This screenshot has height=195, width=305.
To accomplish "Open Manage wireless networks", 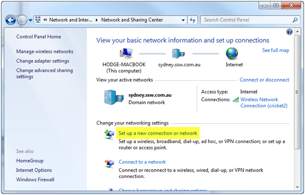I will pos(45,51).
